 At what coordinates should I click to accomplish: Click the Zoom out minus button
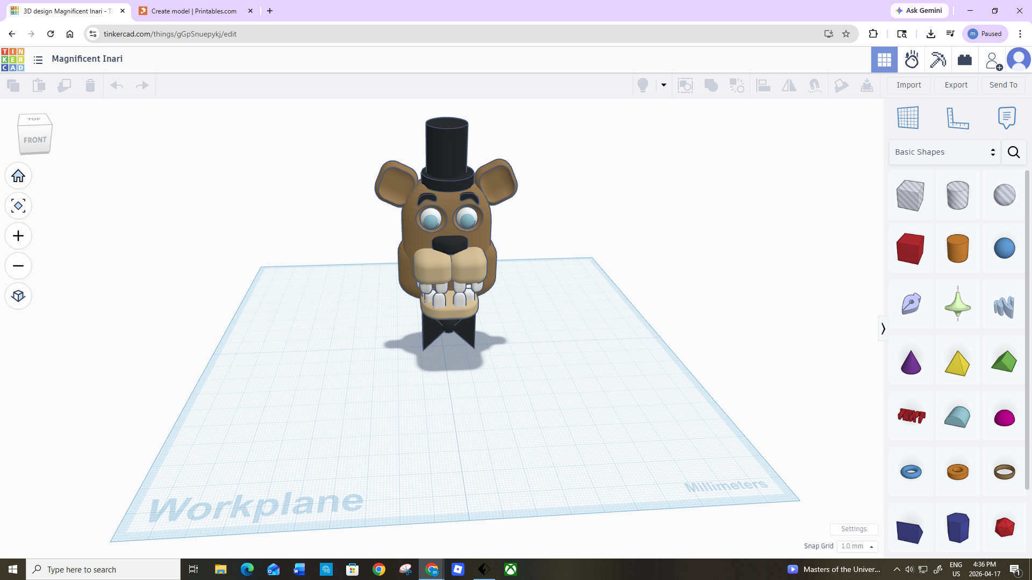(x=18, y=266)
